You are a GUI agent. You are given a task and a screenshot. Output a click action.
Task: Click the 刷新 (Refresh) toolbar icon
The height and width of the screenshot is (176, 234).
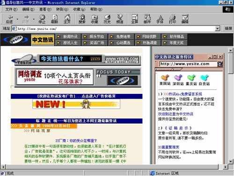click(55, 19)
